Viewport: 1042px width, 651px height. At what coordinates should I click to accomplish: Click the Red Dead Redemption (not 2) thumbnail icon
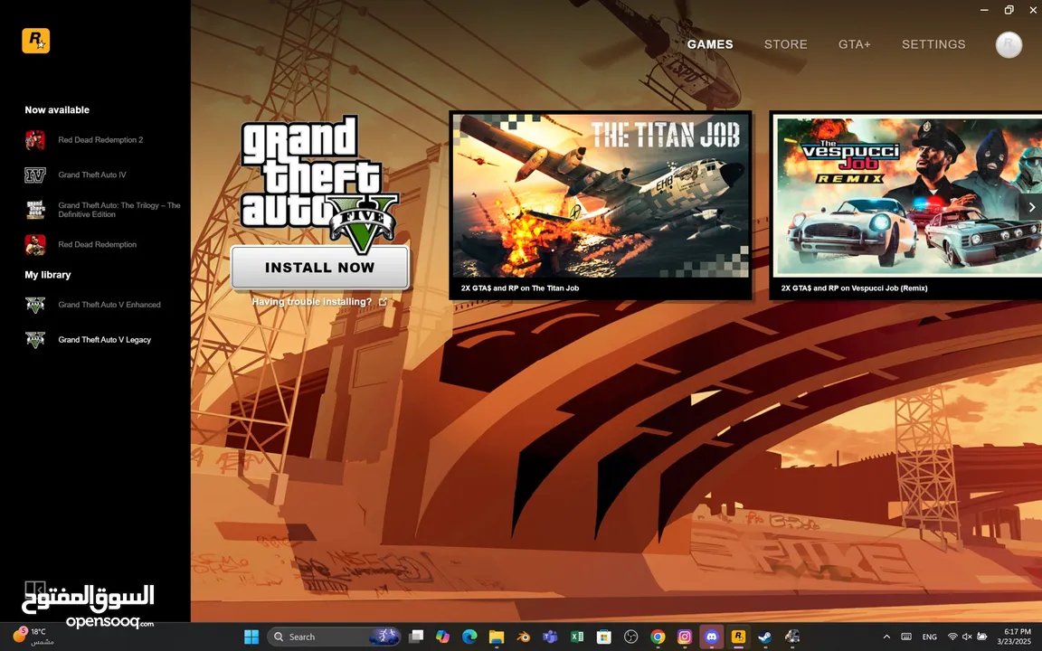(35, 244)
